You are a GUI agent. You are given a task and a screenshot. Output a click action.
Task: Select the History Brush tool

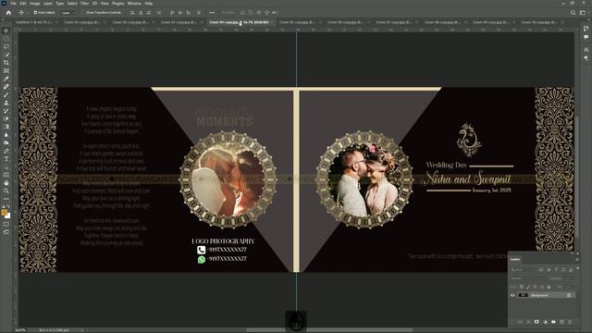(x=6, y=111)
